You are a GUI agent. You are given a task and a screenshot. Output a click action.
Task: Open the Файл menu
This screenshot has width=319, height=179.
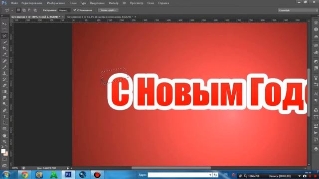pyautogui.click(x=14, y=3)
